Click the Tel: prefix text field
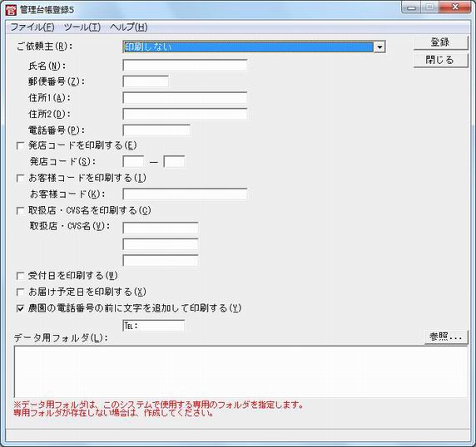The image size is (476, 447). click(154, 326)
